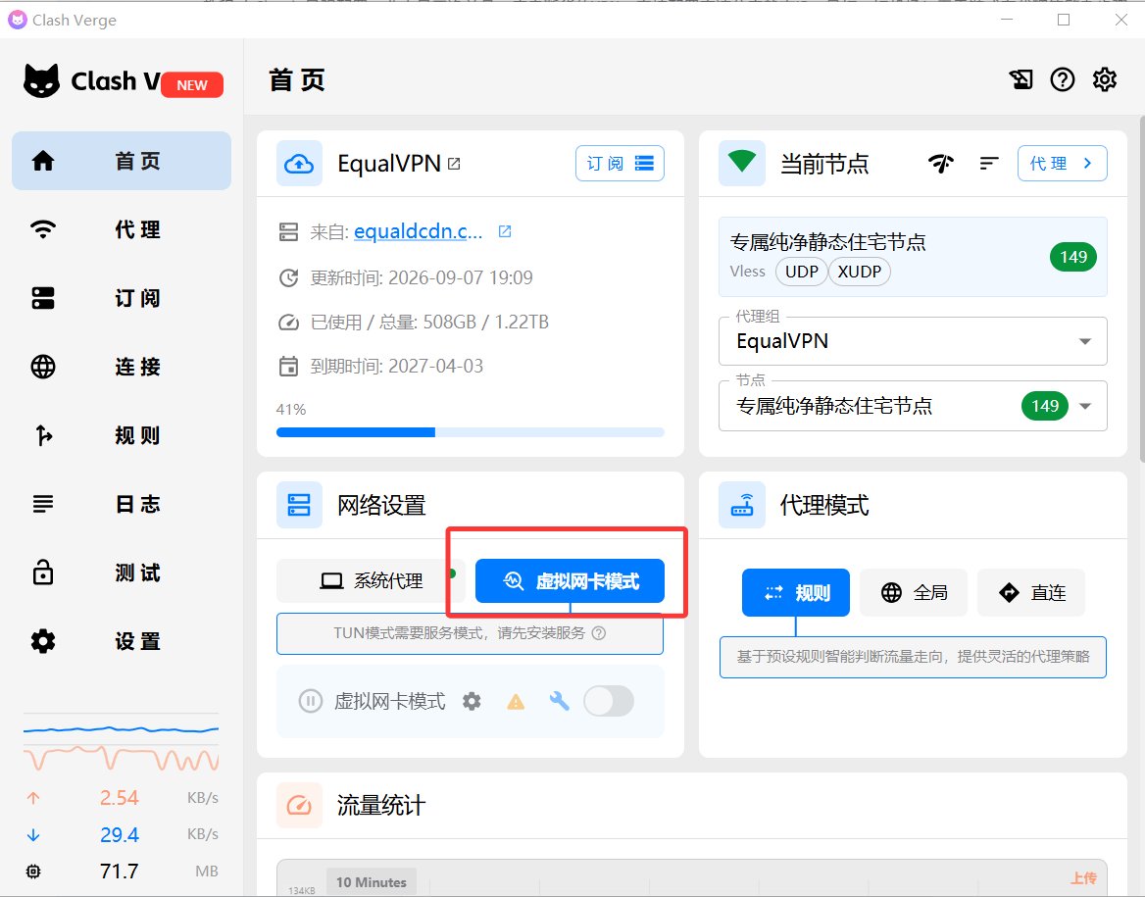Click the 10 Minutes chart range label
This screenshot has height=897, width=1145.
371,881
